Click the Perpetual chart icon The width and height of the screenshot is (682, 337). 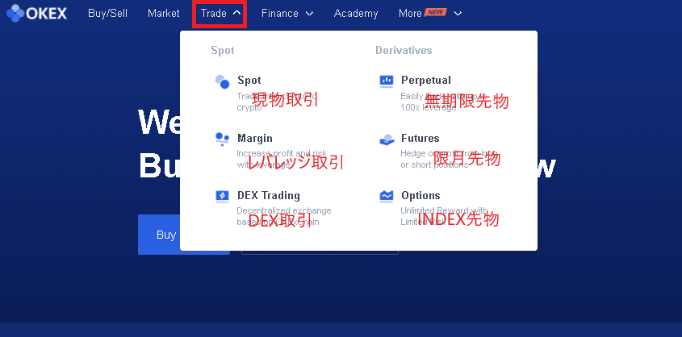[387, 81]
